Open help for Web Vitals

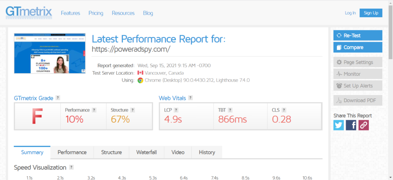(x=190, y=98)
